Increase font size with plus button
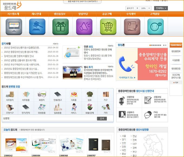Image resolution: width=184 pixels, height=157 pixels. click(137, 8)
